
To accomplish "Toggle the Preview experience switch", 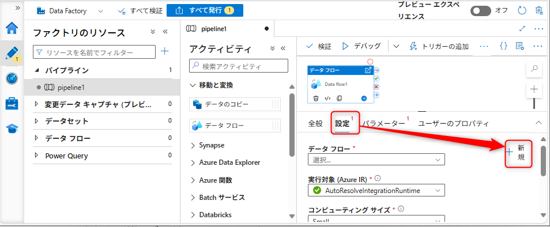I will point(481,10).
